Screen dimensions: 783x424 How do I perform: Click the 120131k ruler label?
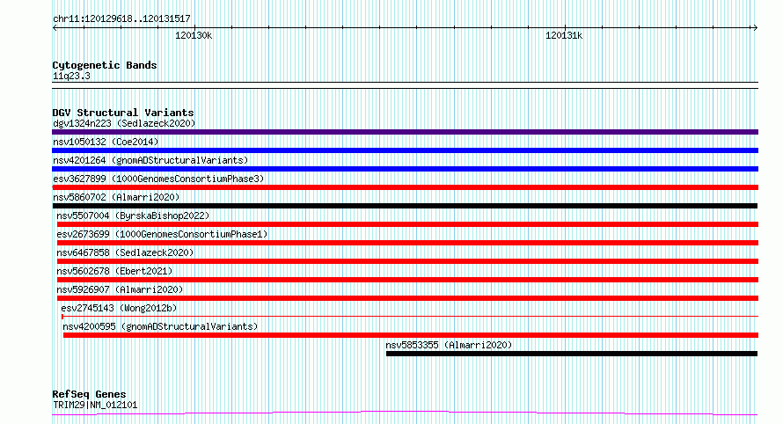564,35
